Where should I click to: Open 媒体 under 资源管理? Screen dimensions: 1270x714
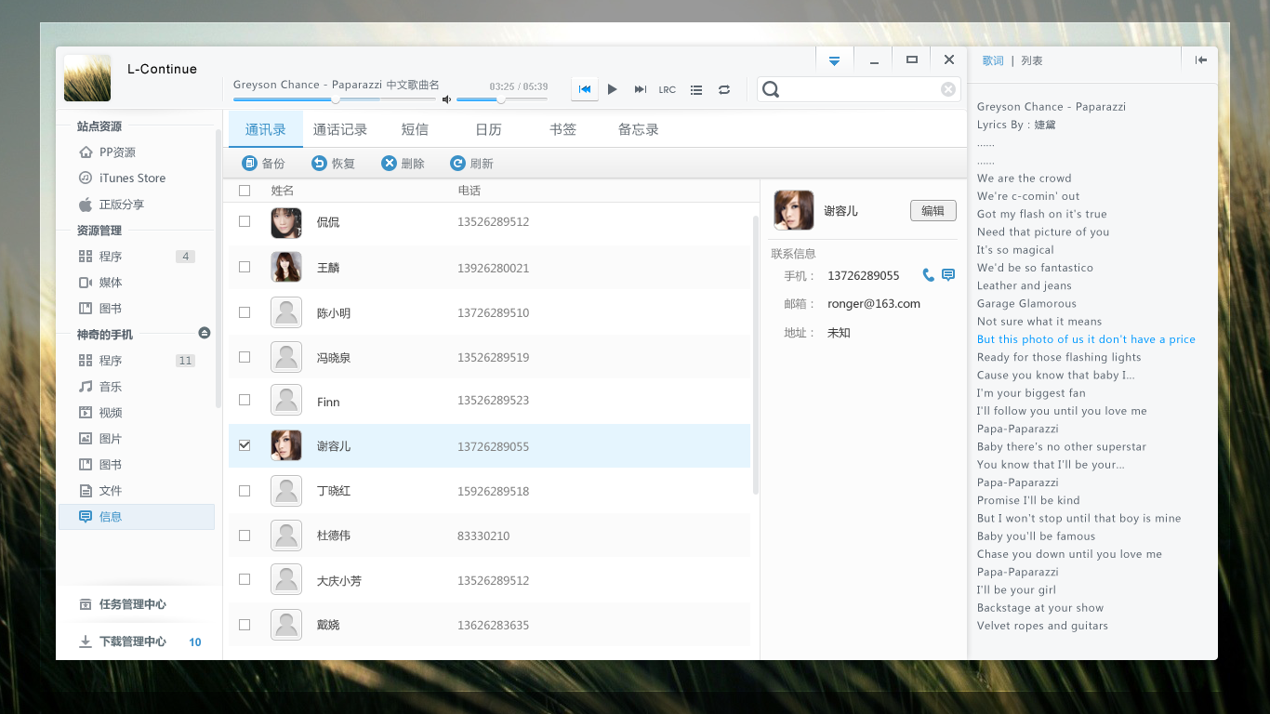[x=138, y=282]
